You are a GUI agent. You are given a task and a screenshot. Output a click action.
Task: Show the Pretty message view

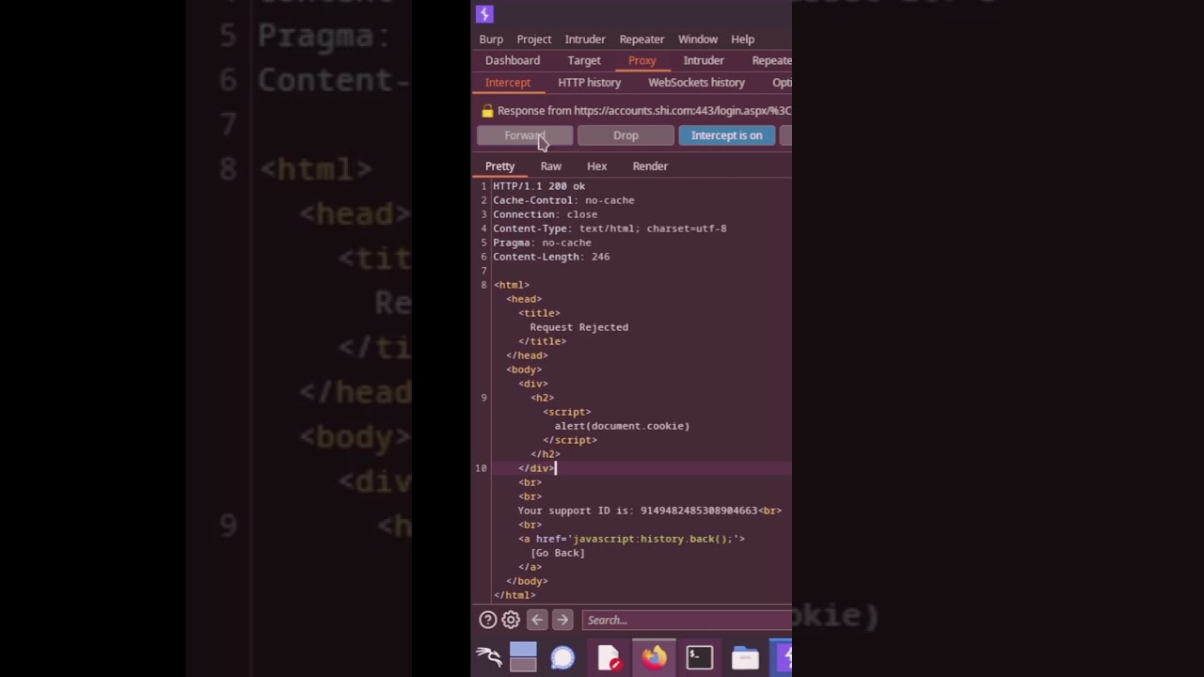pyautogui.click(x=500, y=166)
